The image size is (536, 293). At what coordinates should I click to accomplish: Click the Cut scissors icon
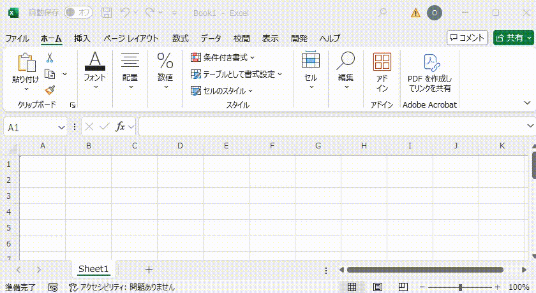coord(50,58)
